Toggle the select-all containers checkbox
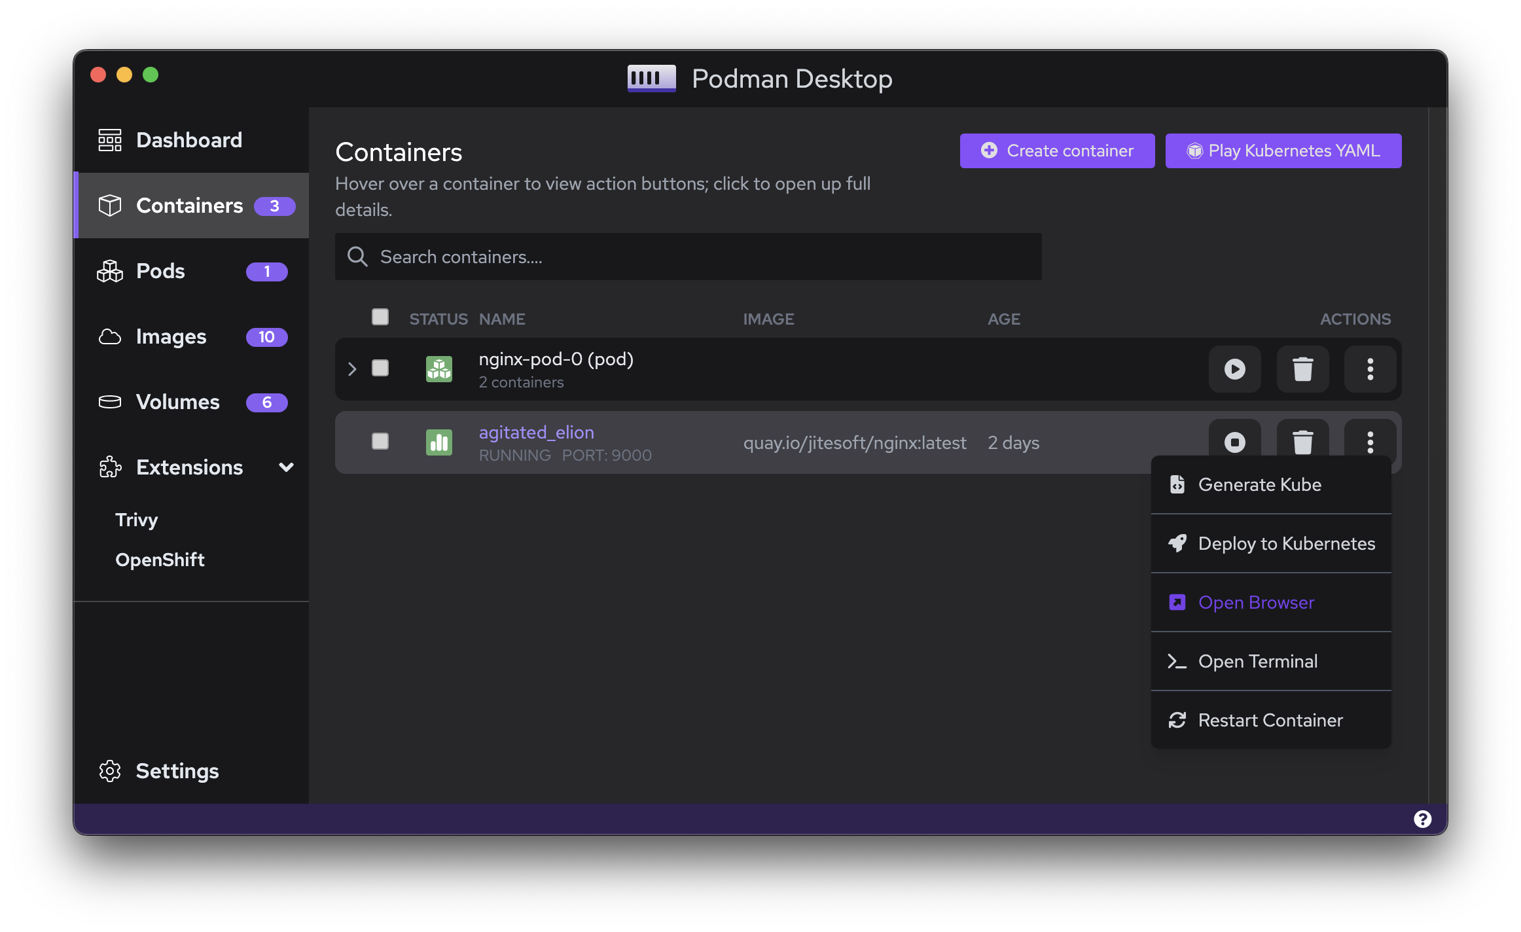The image size is (1521, 932). (x=380, y=317)
